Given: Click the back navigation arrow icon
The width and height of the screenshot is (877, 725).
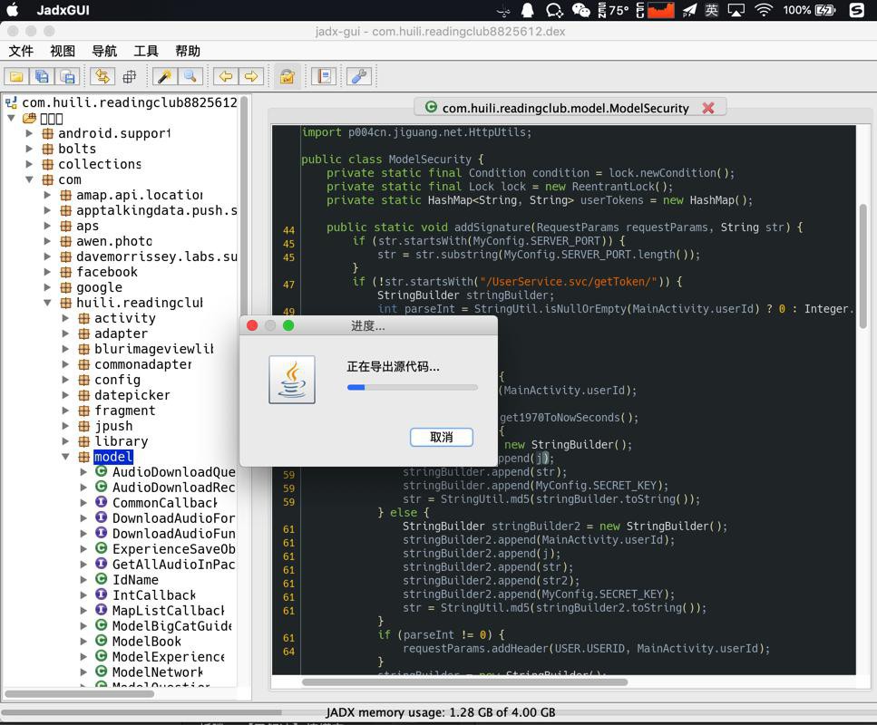Looking at the screenshot, I should pos(225,77).
